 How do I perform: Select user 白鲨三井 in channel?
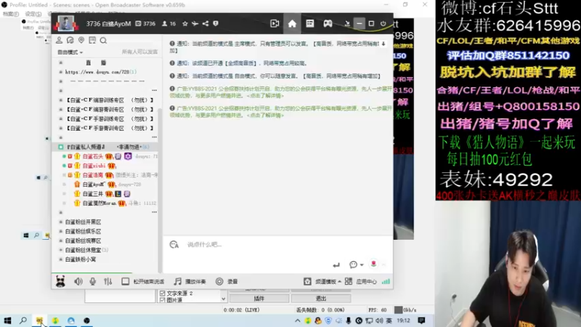click(x=93, y=194)
